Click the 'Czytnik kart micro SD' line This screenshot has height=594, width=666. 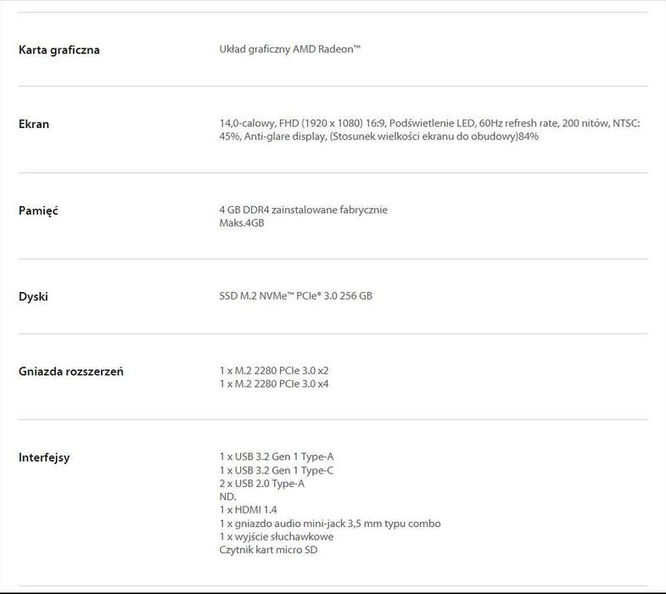pyautogui.click(x=269, y=550)
